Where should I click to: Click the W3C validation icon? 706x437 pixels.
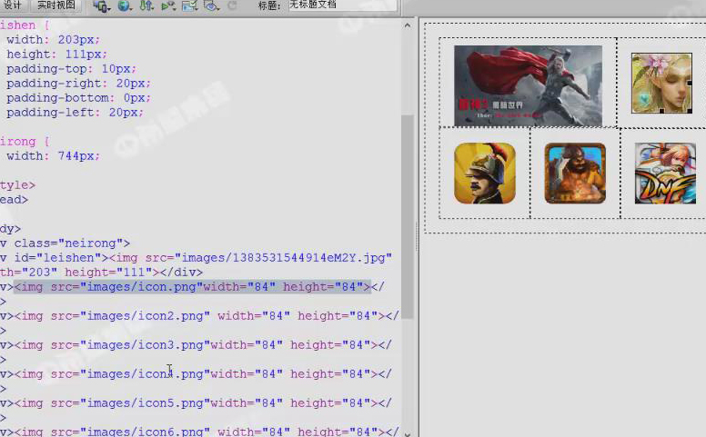[x=168, y=5]
